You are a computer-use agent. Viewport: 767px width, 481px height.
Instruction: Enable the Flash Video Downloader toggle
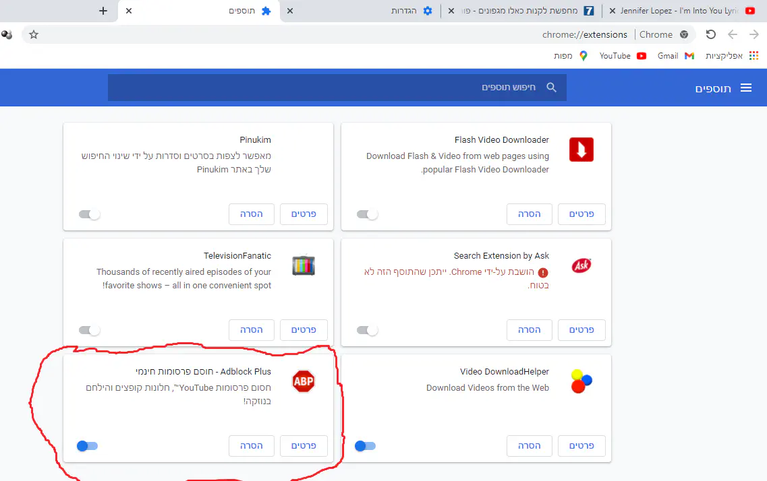click(367, 214)
